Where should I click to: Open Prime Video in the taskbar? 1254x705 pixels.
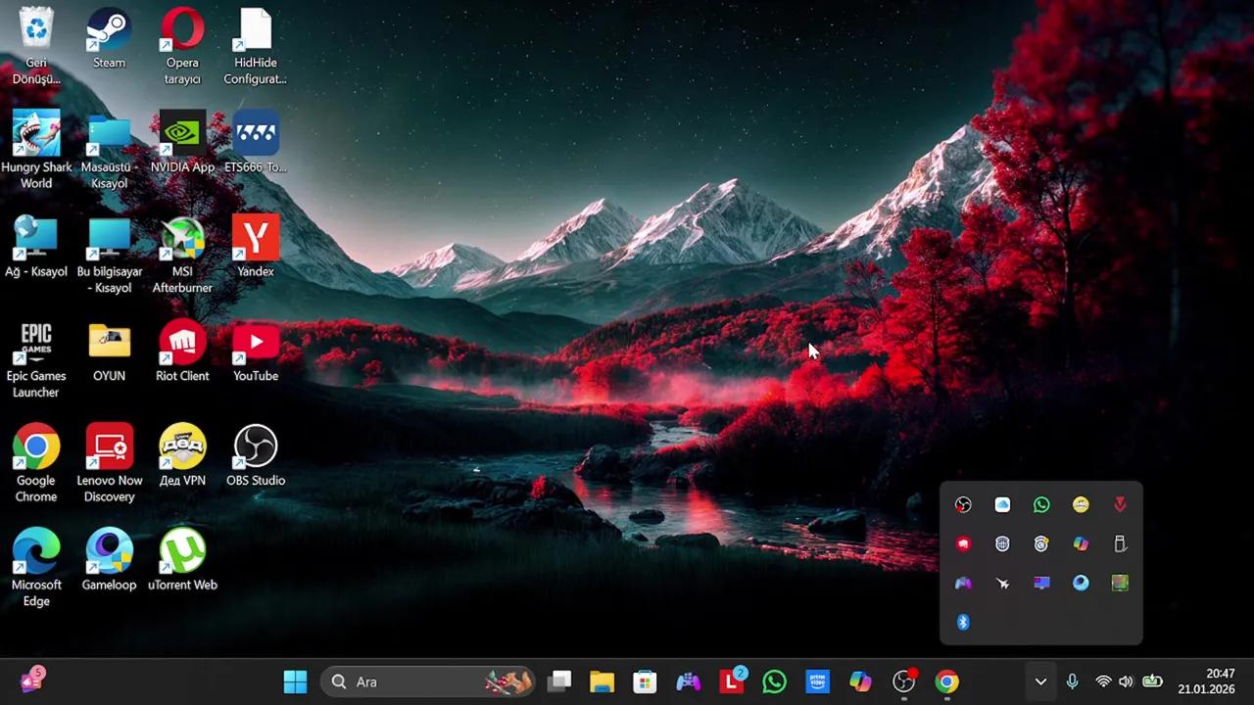point(817,681)
